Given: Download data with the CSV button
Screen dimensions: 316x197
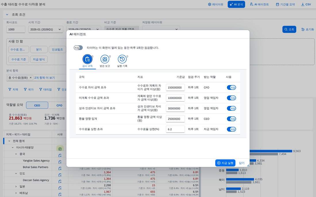Looking at the screenshot, I should [x=306, y=4].
